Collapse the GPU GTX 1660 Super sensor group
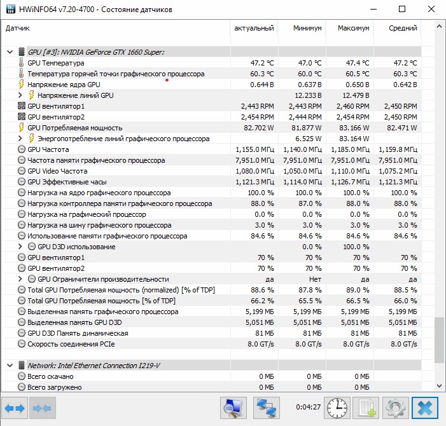The width and height of the screenshot is (446, 426). pos(10,52)
